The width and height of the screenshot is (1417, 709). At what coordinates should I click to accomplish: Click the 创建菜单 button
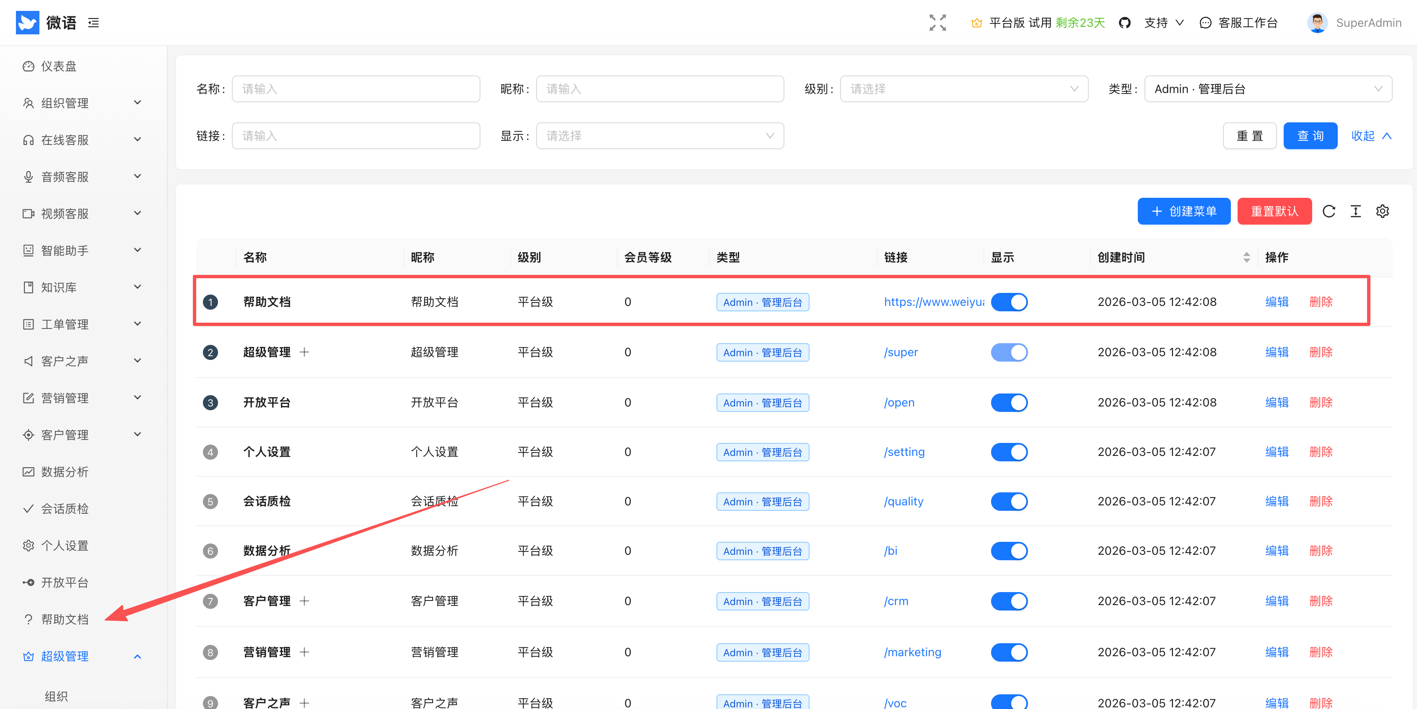tap(1184, 211)
